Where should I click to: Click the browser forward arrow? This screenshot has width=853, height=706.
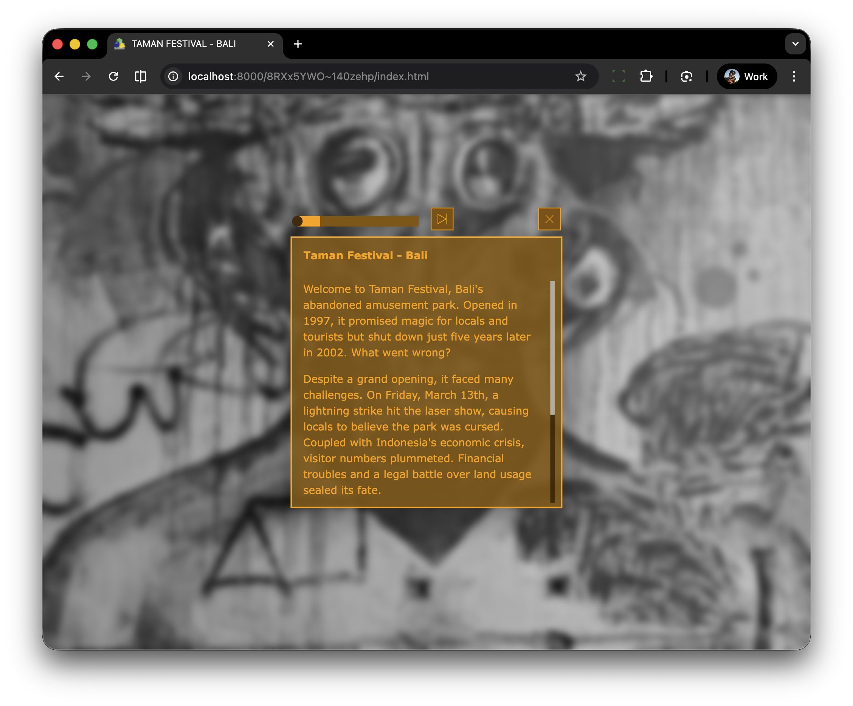[86, 76]
